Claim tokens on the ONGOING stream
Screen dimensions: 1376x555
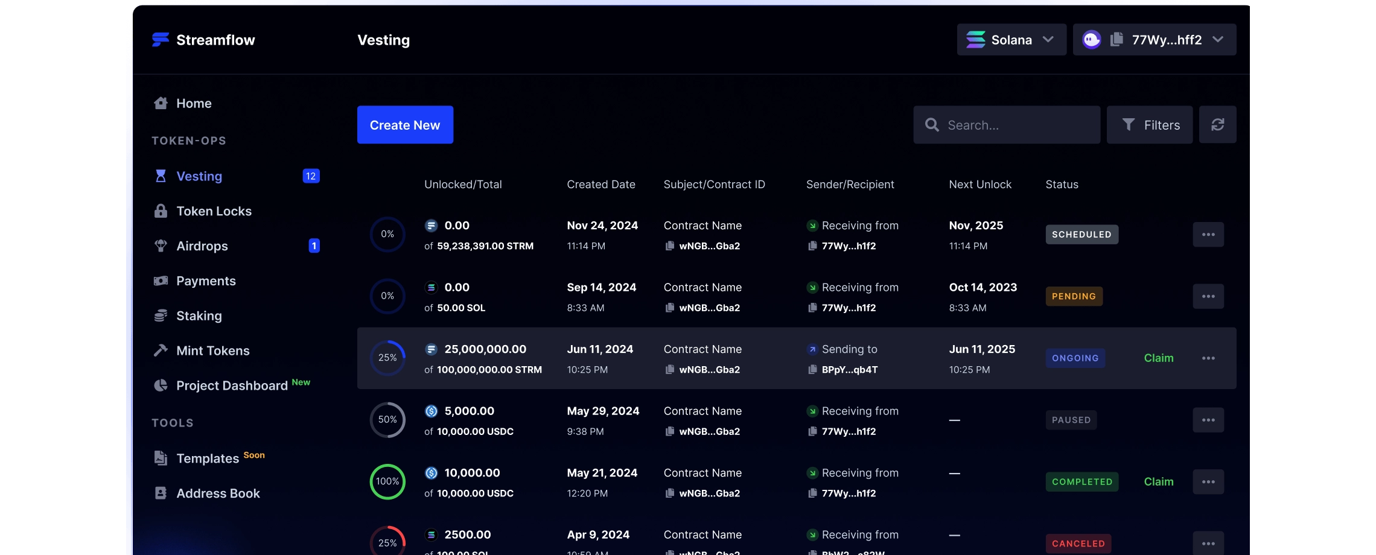coord(1158,358)
